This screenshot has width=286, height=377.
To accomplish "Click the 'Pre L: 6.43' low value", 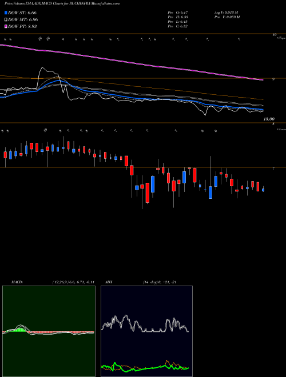I will coord(178,22).
